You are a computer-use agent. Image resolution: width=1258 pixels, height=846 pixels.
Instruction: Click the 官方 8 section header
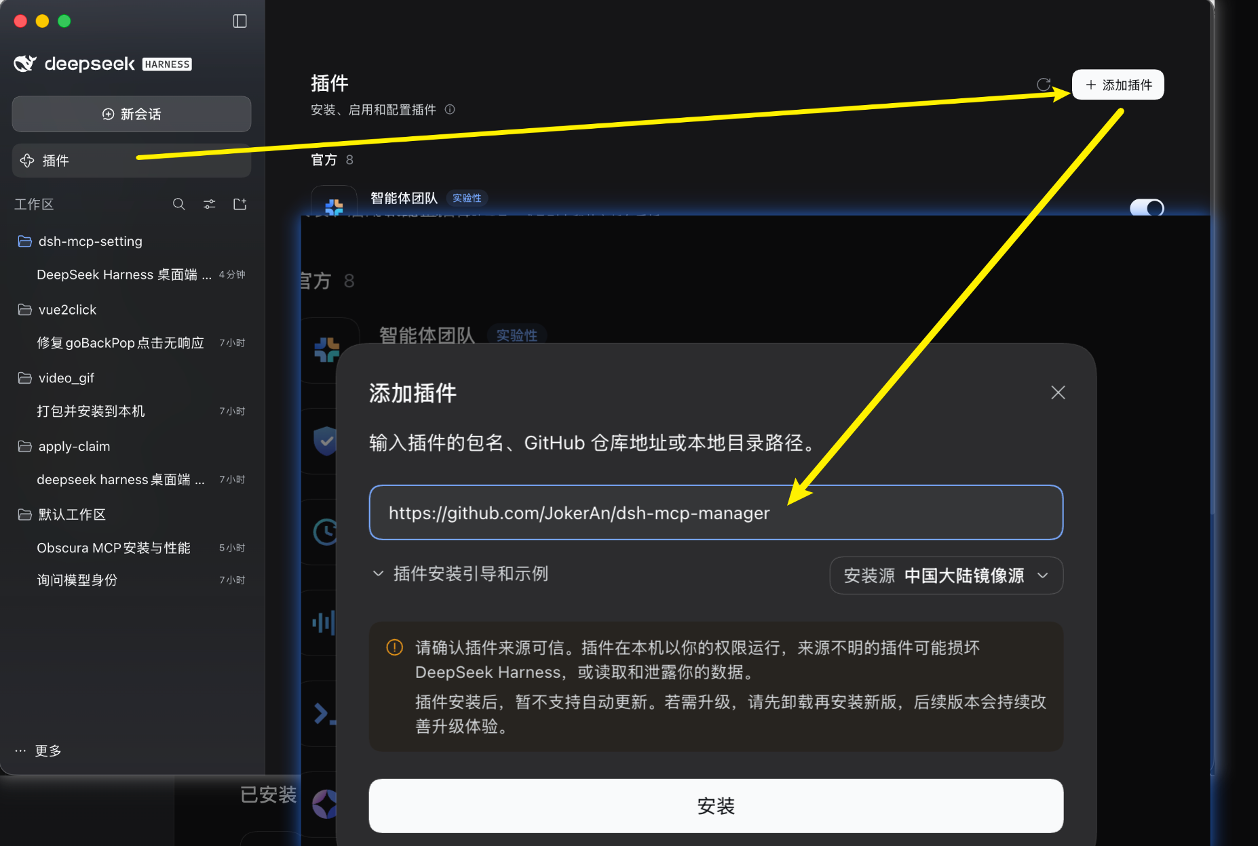coord(332,160)
